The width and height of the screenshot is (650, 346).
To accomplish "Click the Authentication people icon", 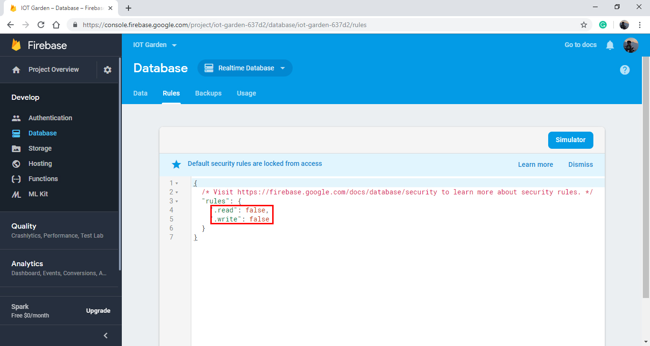I will pyautogui.click(x=16, y=118).
